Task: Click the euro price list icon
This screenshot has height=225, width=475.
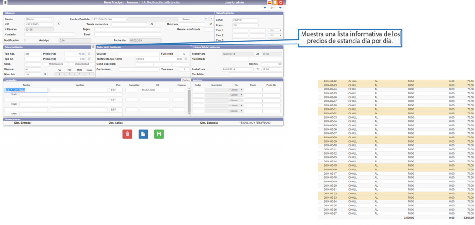Action: tap(93, 47)
